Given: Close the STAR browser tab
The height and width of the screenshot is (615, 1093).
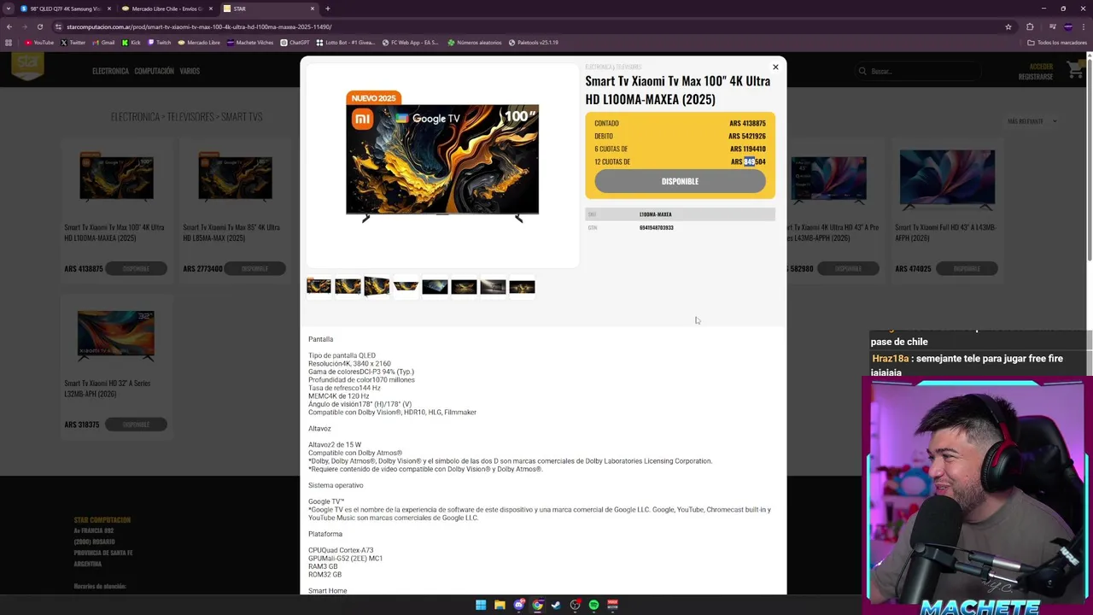Looking at the screenshot, I should click(313, 9).
